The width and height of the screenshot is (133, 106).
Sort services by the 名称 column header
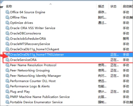click(9, 6)
